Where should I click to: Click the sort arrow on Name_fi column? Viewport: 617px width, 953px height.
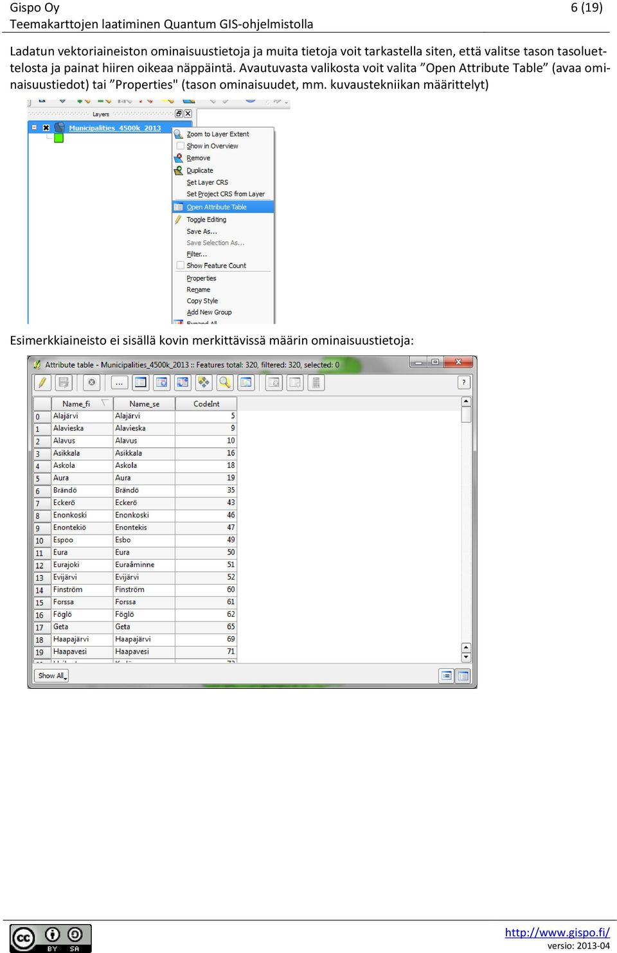coord(104,403)
